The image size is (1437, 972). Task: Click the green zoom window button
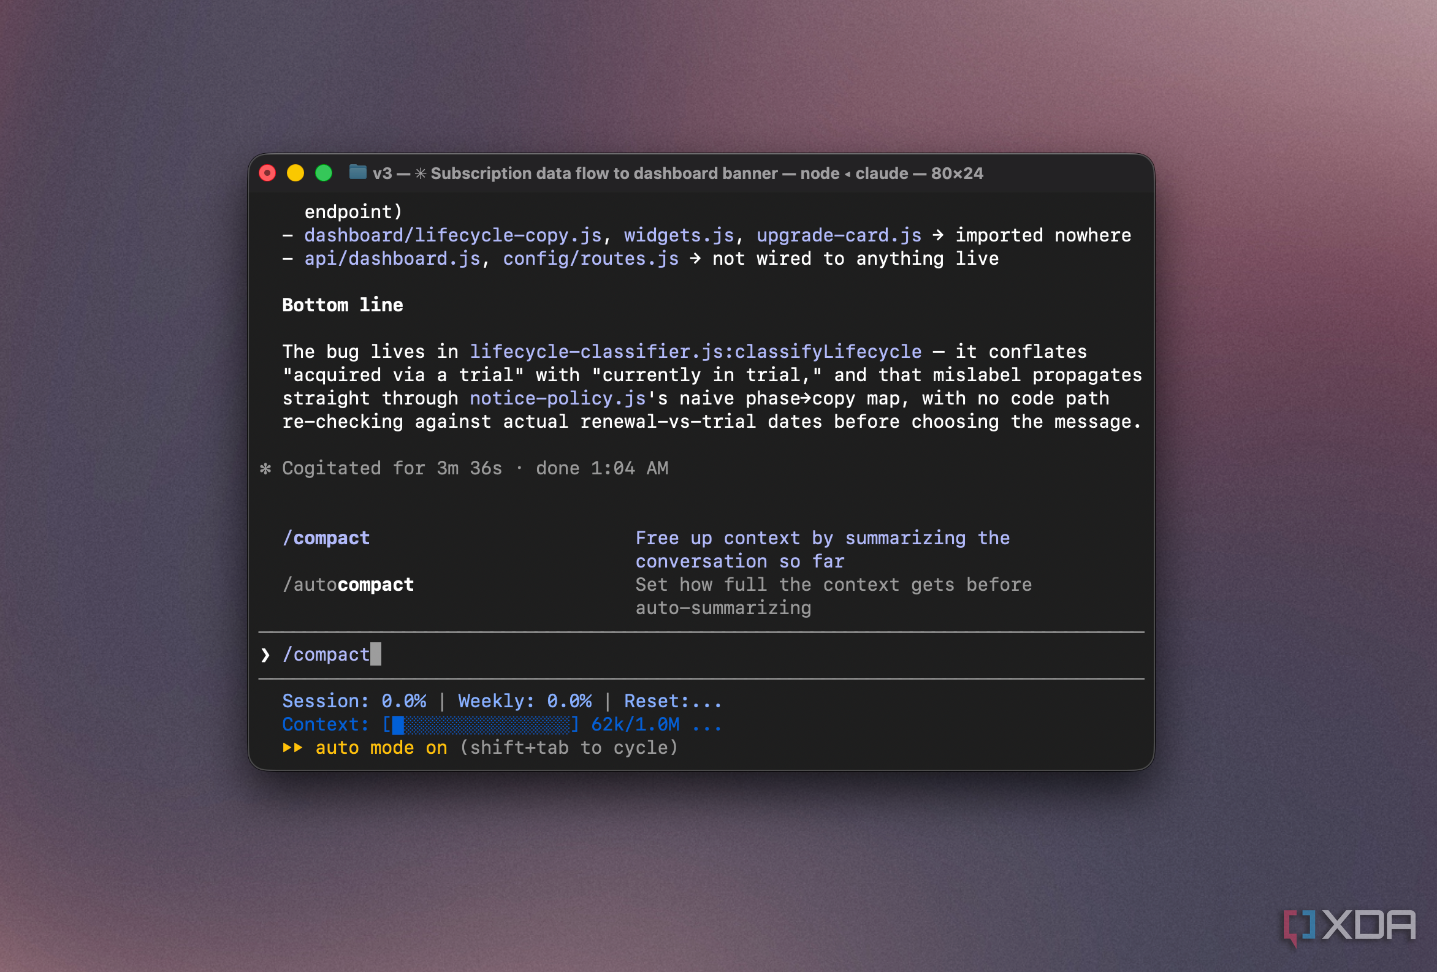(324, 173)
